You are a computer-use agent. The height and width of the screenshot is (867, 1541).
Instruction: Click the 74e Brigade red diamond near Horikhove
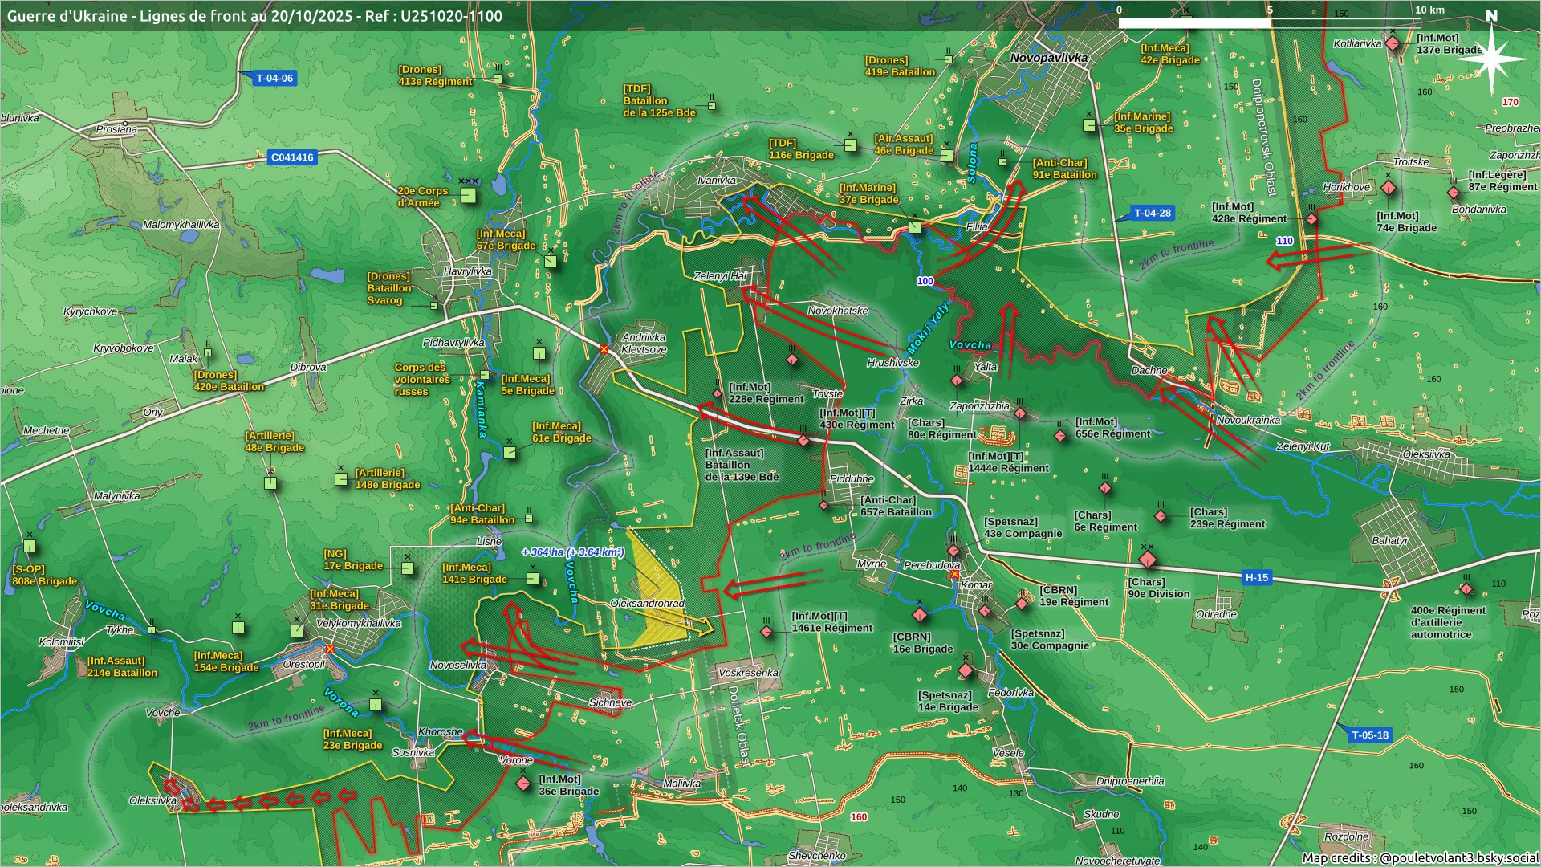[x=1389, y=189]
